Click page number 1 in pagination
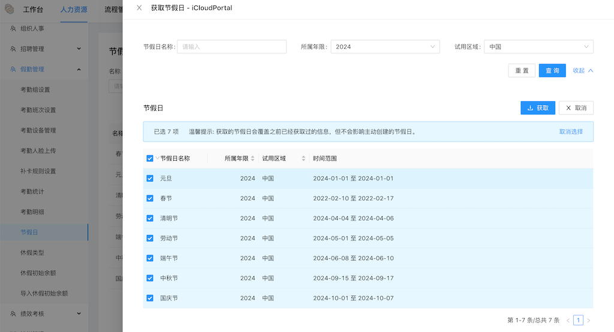 point(578,320)
